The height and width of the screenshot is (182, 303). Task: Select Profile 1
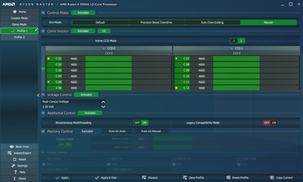(x=19, y=31)
